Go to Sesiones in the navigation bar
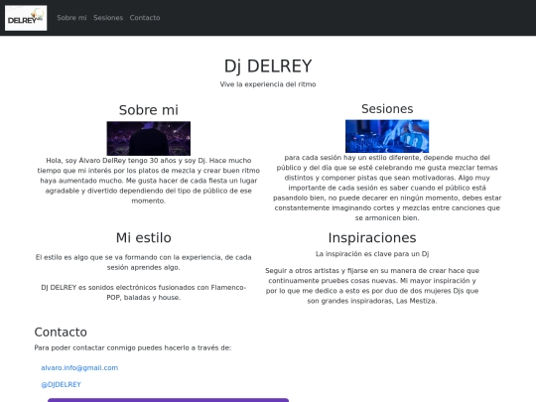Image resolution: width=536 pixels, height=402 pixels. [x=108, y=18]
